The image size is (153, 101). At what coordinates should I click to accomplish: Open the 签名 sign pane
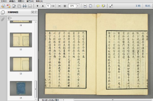tap(147, 6)
